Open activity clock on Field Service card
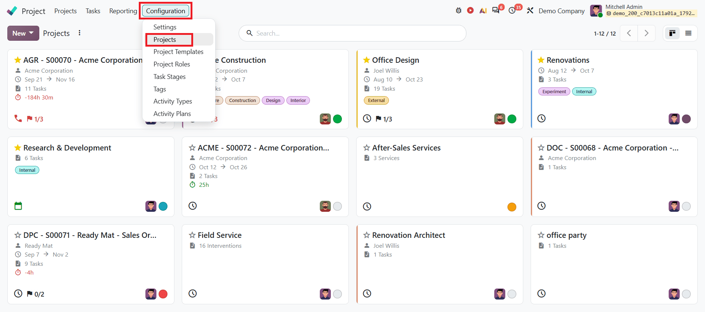Screen dimensions: 705x312 [x=193, y=293]
